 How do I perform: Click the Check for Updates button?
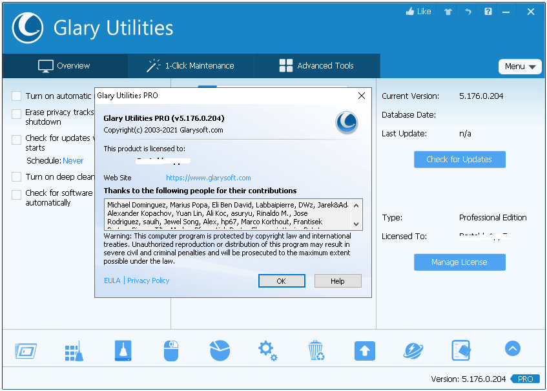tap(459, 160)
